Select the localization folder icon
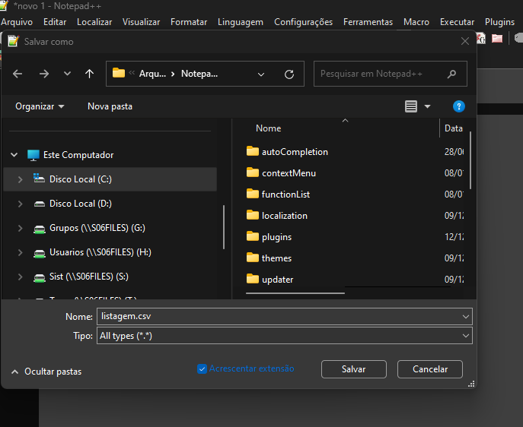 tap(253, 215)
